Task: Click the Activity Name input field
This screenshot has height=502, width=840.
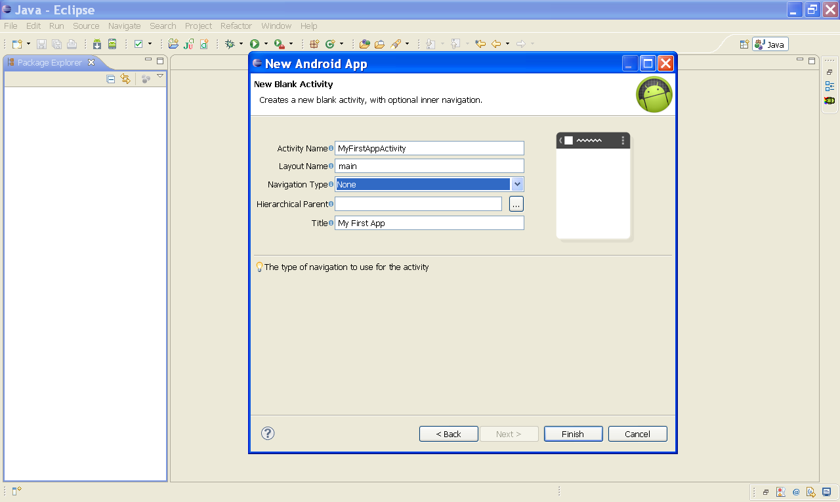Action: [429, 148]
